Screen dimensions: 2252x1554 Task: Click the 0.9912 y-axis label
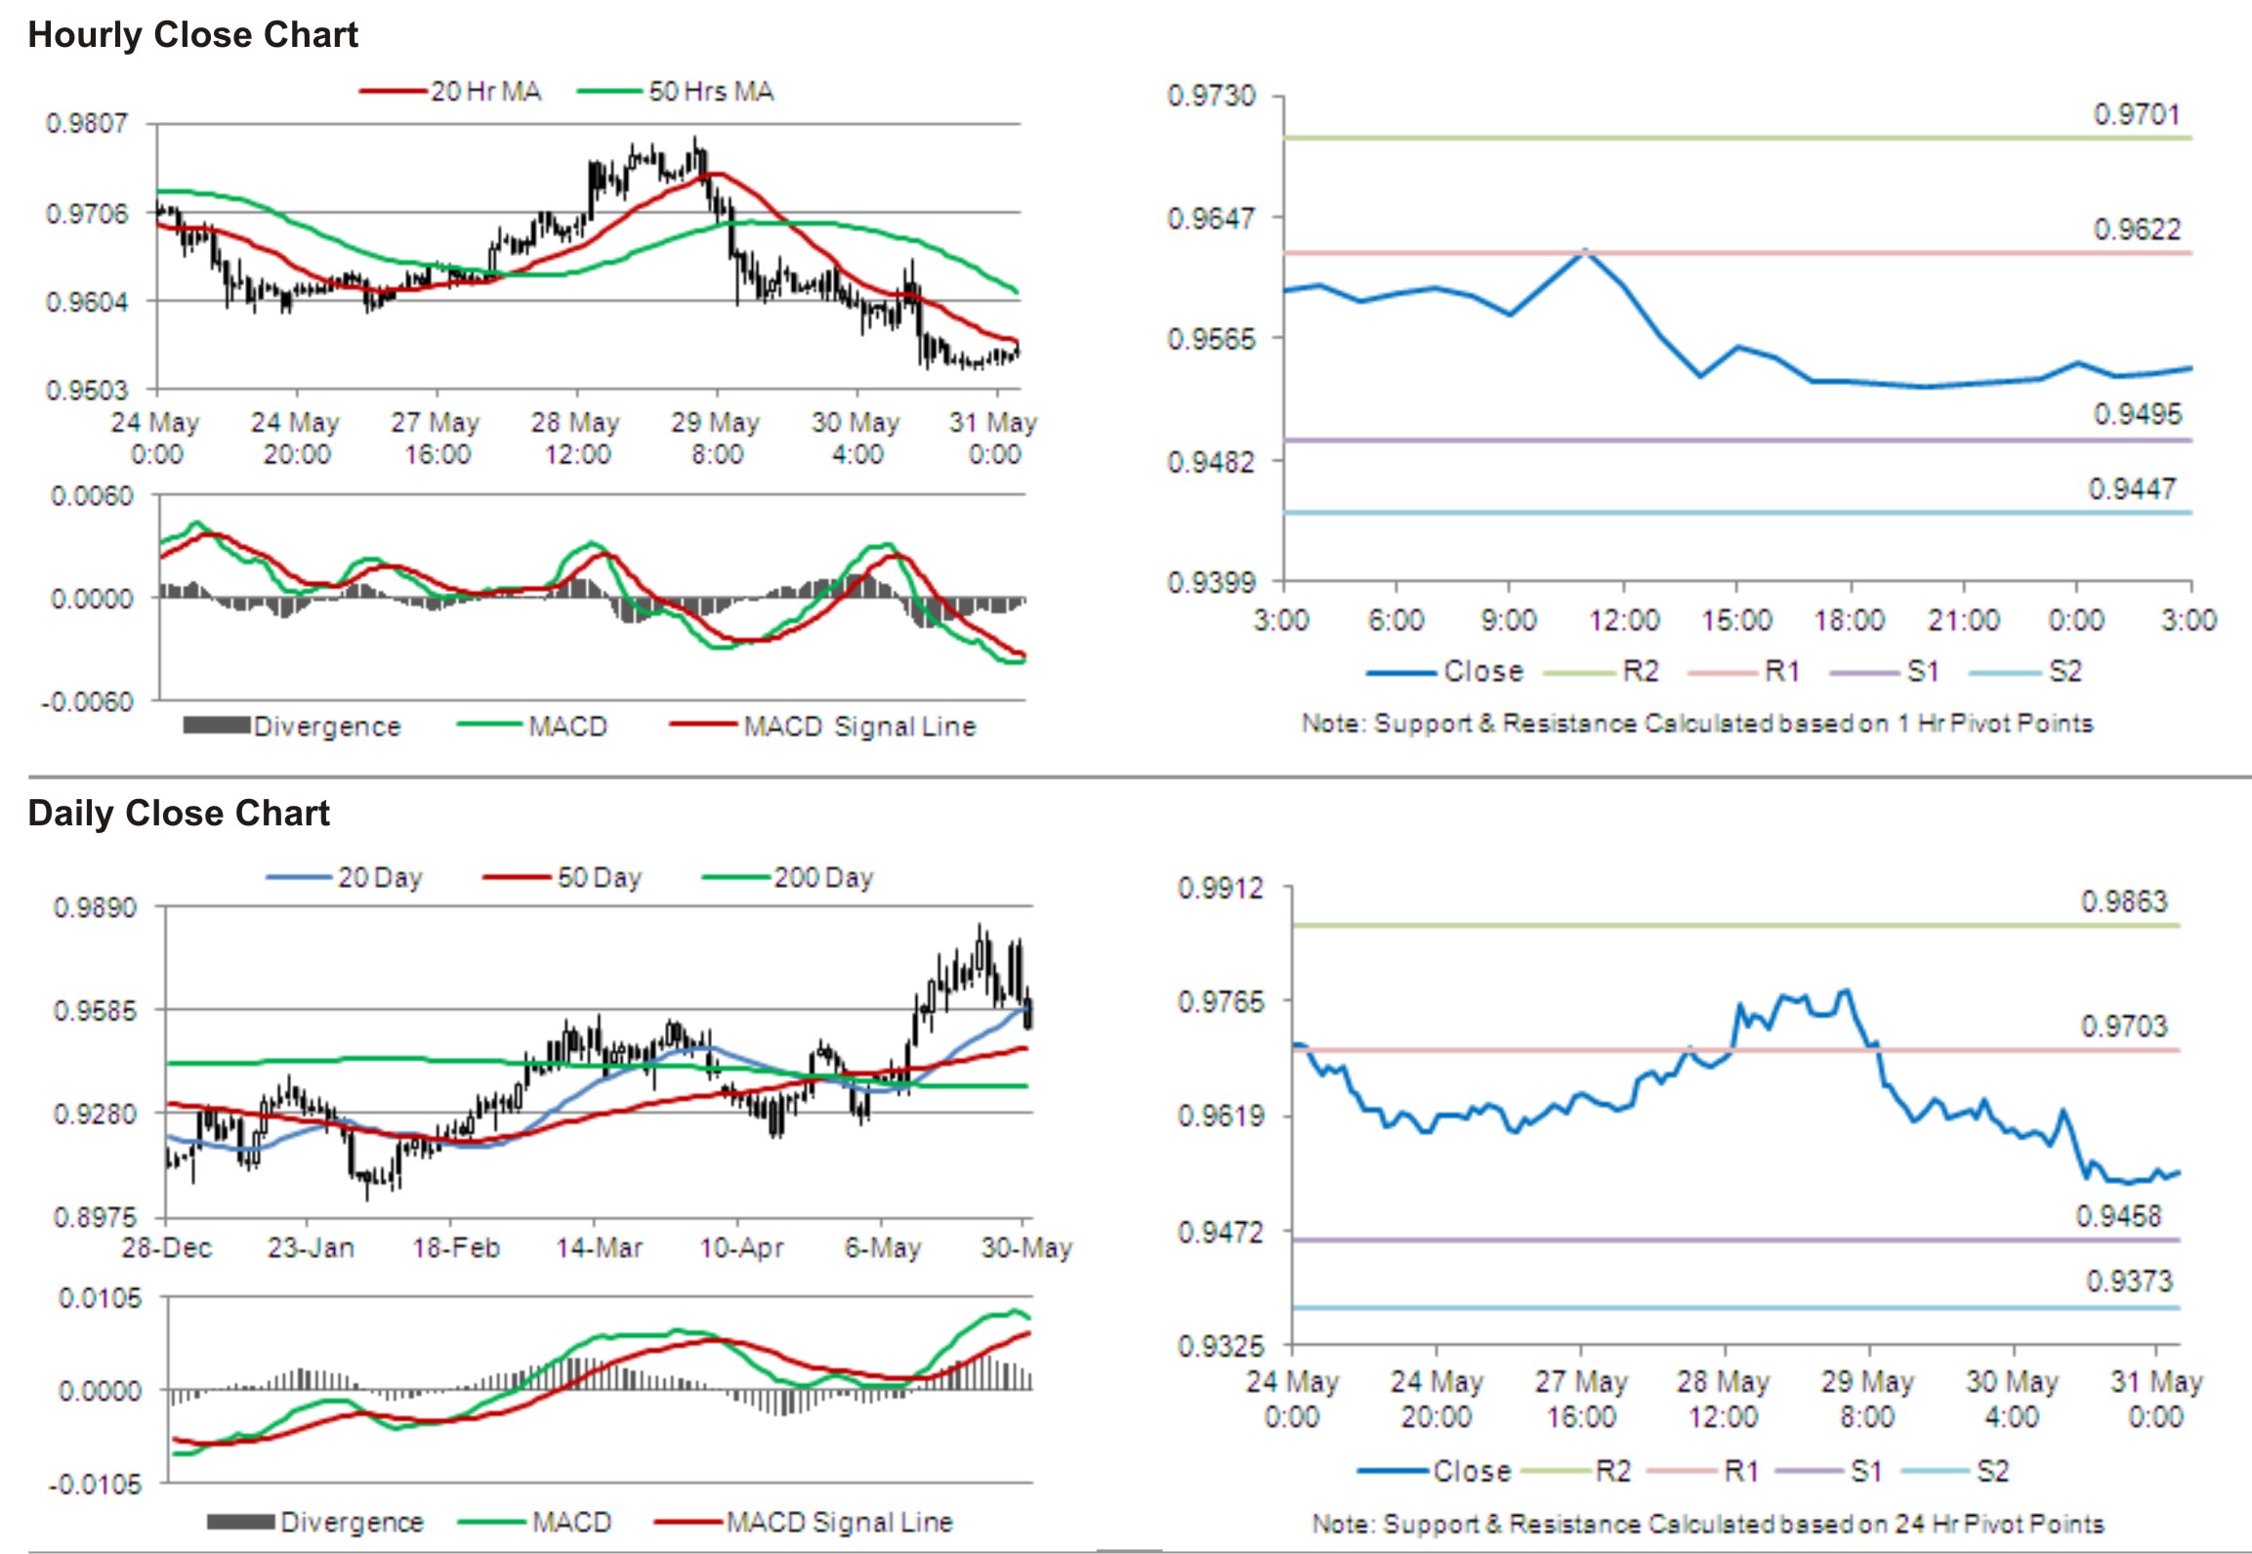1221,888
